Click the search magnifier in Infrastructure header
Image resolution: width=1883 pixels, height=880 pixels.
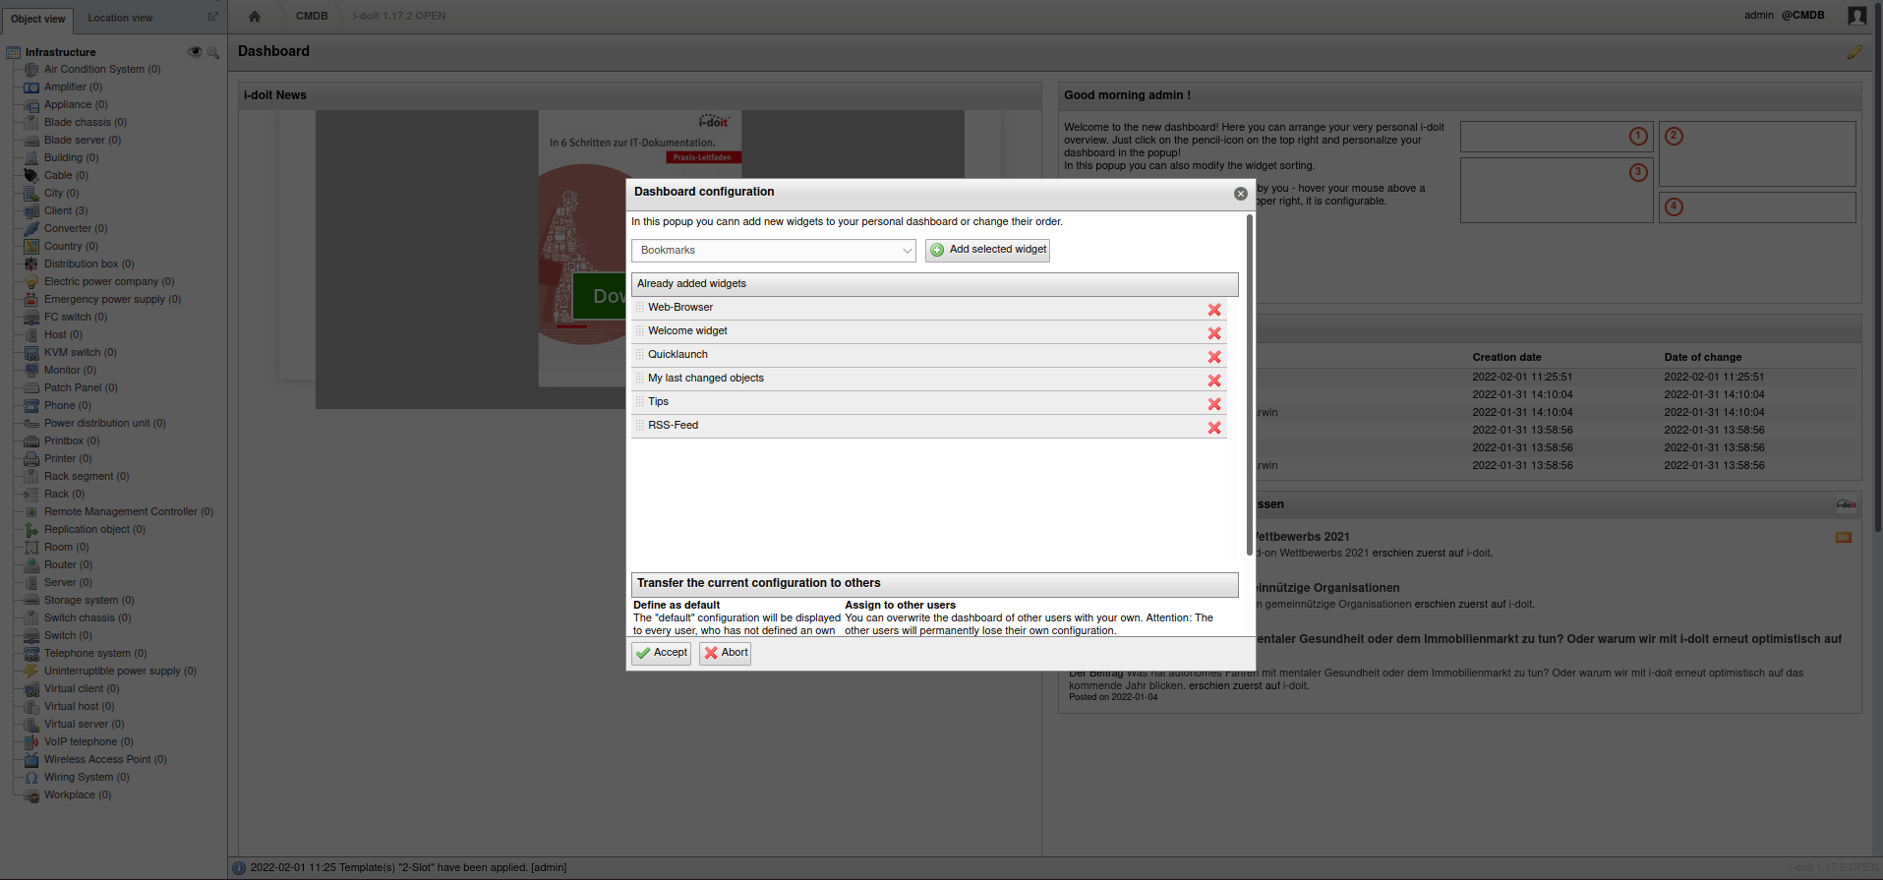pyautogui.click(x=212, y=52)
